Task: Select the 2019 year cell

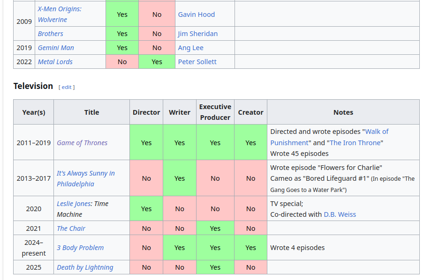Action: click(x=24, y=48)
